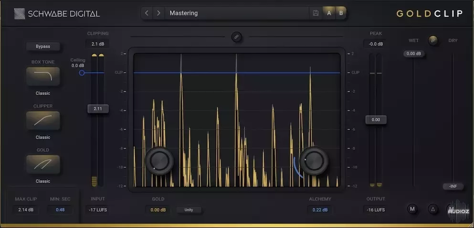Open the Mastering preset name menu

coord(236,13)
